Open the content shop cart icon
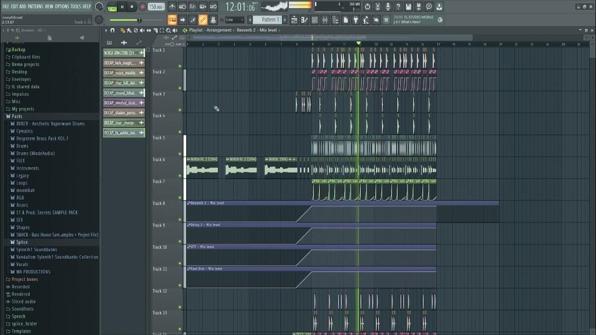This screenshot has height=335, width=596. pos(386,20)
